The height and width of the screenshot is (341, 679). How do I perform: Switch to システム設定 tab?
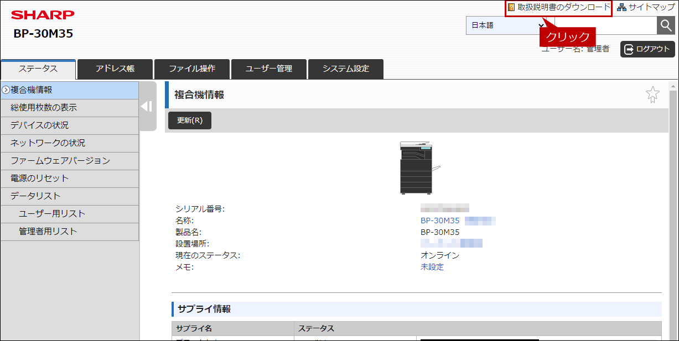pyautogui.click(x=345, y=69)
